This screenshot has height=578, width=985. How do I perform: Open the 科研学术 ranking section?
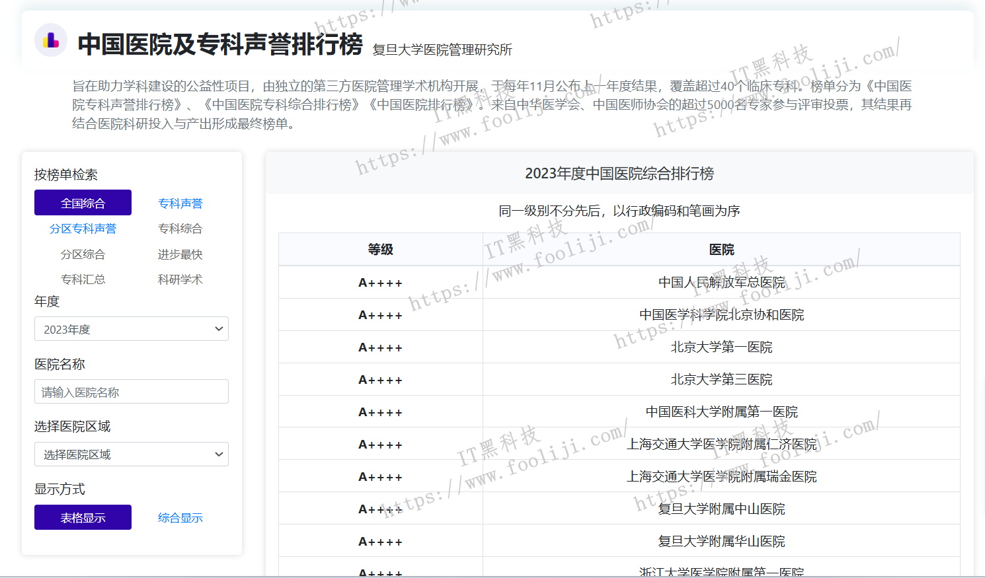point(180,279)
